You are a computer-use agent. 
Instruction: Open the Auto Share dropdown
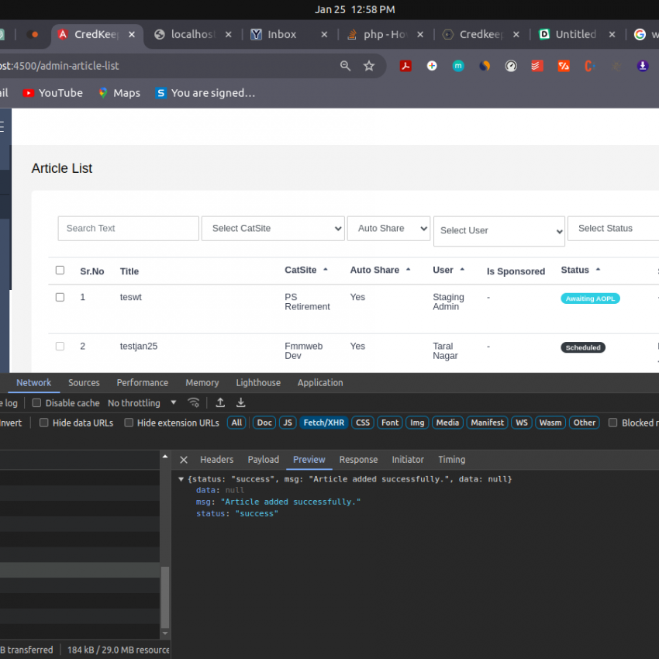point(388,228)
